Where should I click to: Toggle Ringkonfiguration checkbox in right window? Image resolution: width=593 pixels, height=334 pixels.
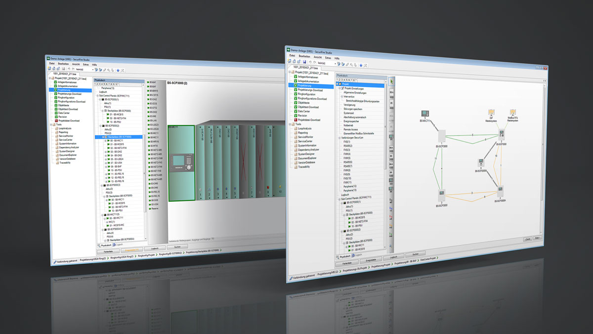coord(296,94)
